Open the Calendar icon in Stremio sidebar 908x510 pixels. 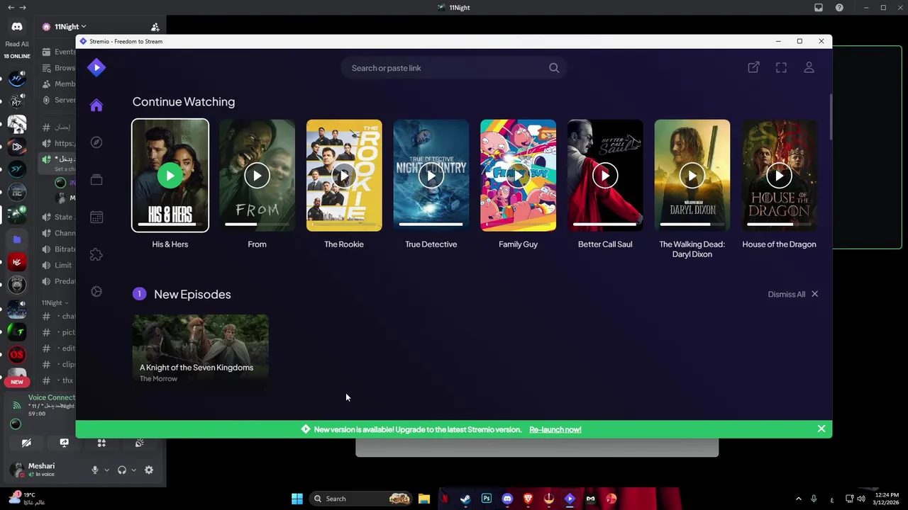tap(96, 217)
